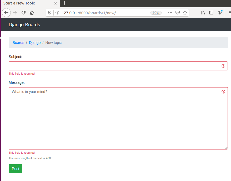Select the Start a New Topic tab

[x=31, y=3]
